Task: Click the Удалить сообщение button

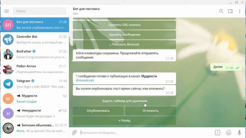Action: 124,34
